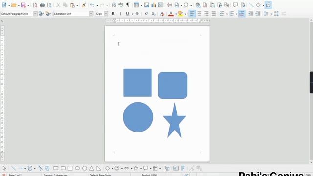
Task: Click the New document icon
Action: (x=4, y=5)
